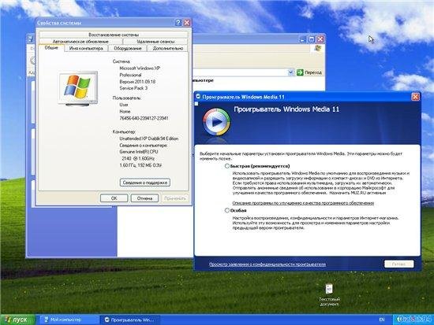Click Windows Media Player logo icon
This screenshot has height=325, width=434.
[x=216, y=122]
